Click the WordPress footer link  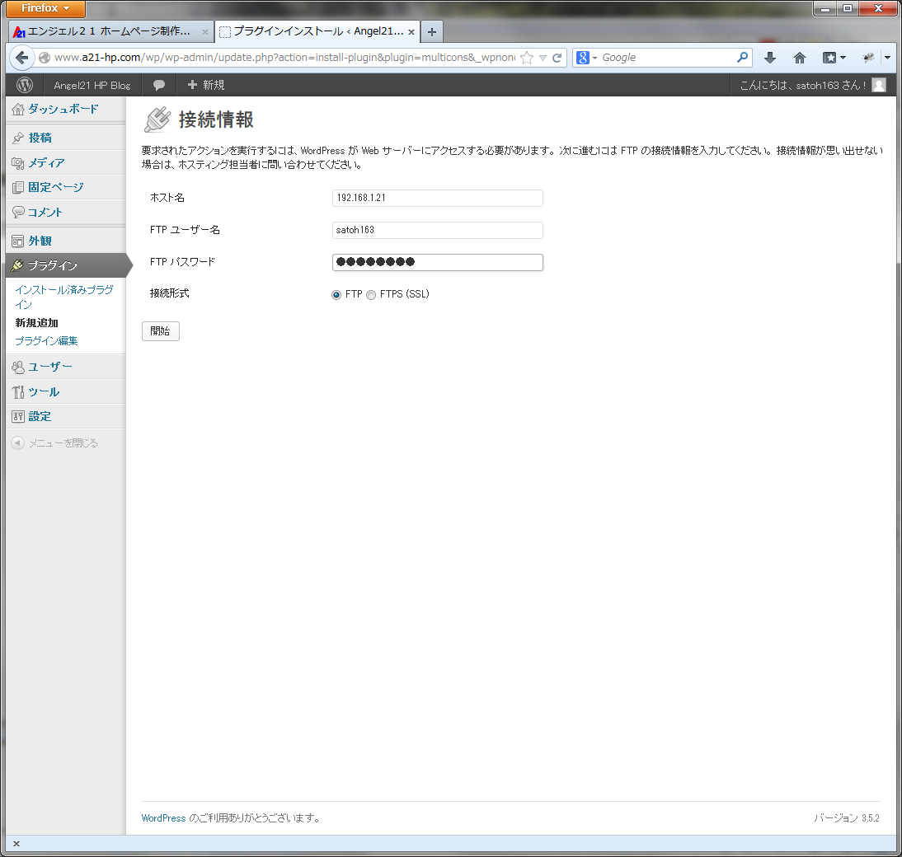(x=163, y=818)
